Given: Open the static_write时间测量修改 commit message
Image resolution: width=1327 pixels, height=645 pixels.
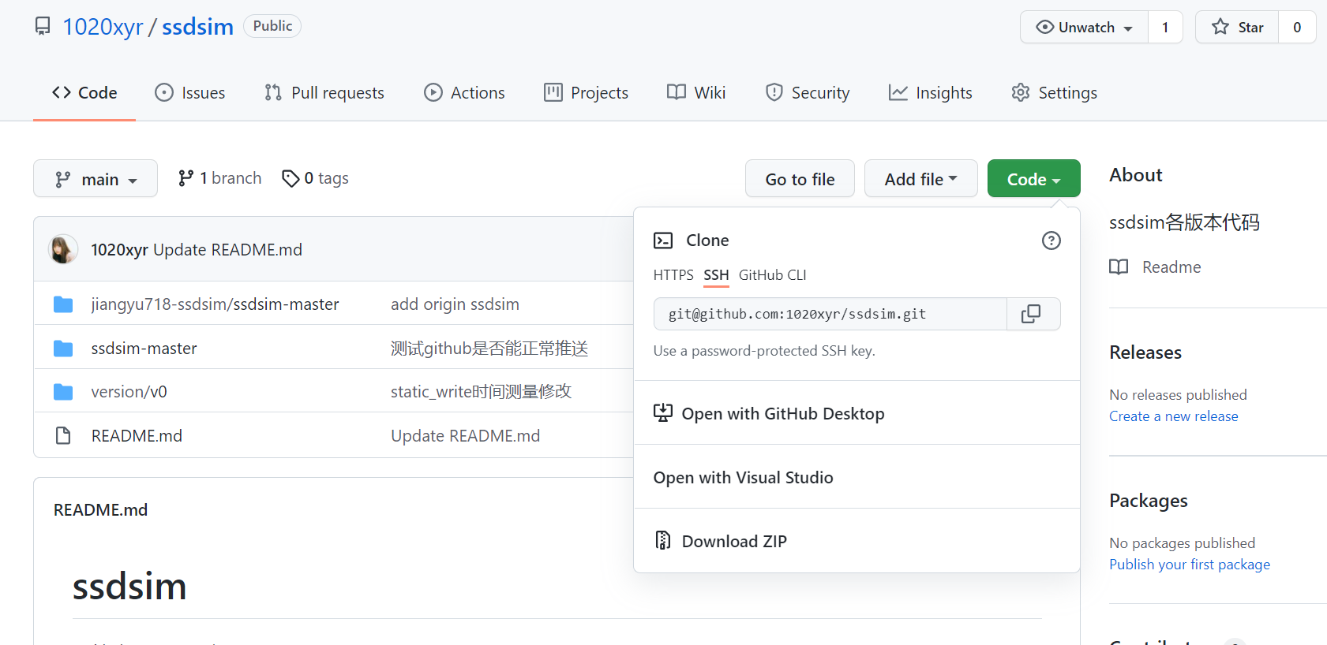Looking at the screenshot, I should point(481,392).
